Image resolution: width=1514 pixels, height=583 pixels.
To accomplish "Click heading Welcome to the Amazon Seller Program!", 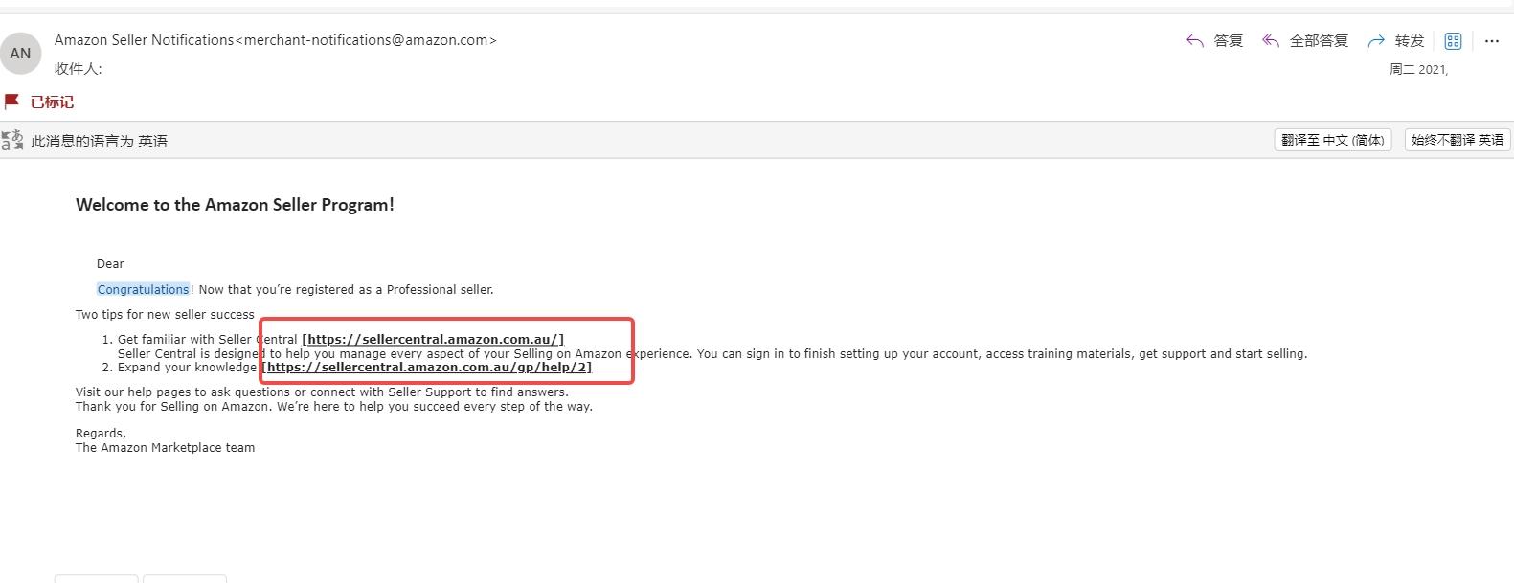I will 235,205.
